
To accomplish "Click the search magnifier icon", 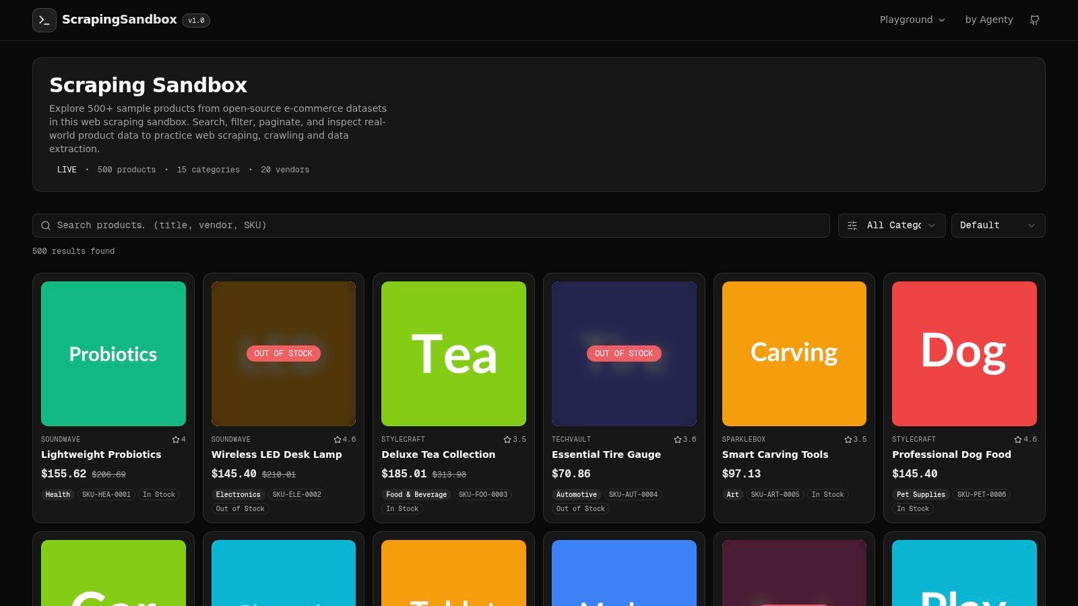I will [46, 226].
